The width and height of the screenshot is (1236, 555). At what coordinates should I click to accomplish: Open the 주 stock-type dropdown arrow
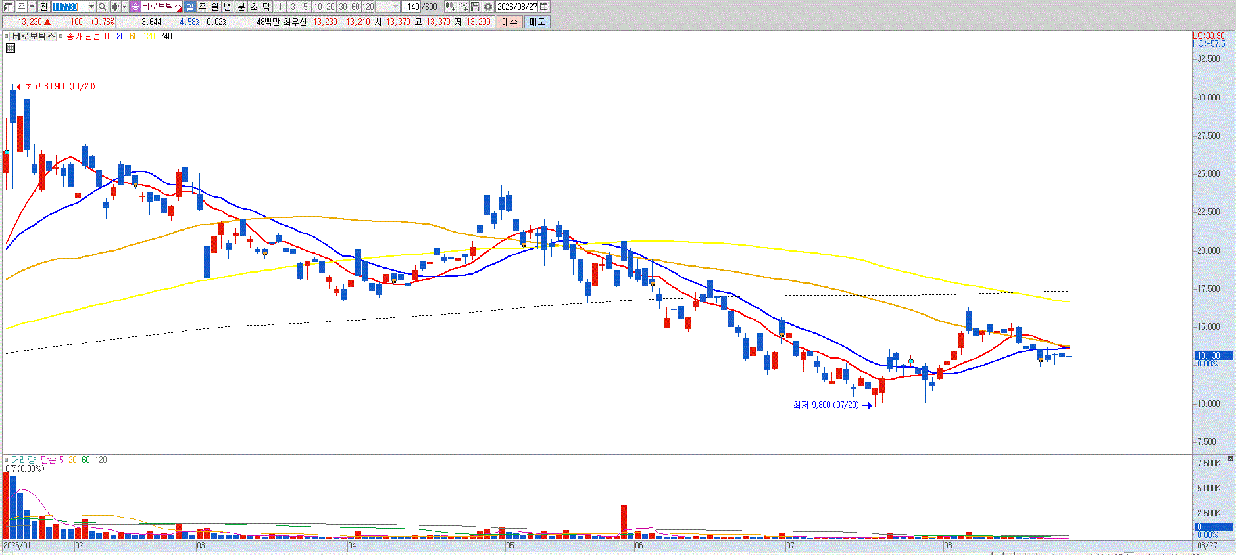pyautogui.click(x=32, y=7)
